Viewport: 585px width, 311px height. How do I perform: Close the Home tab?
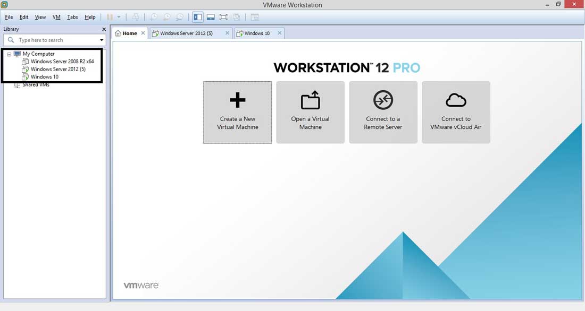click(x=143, y=33)
